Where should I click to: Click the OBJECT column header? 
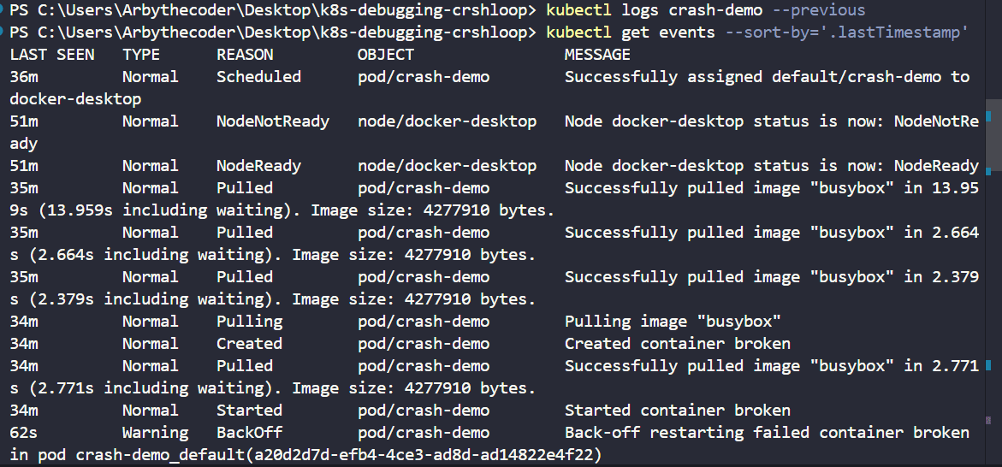pyautogui.click(x=385, y=55)
